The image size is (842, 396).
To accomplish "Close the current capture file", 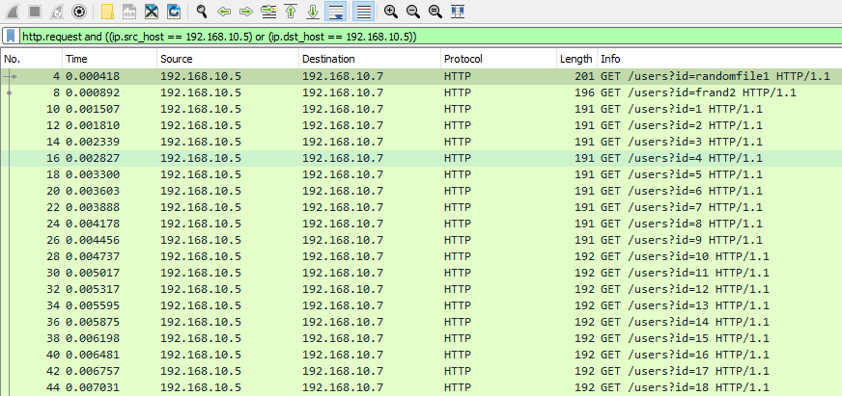I will point(152,12).
